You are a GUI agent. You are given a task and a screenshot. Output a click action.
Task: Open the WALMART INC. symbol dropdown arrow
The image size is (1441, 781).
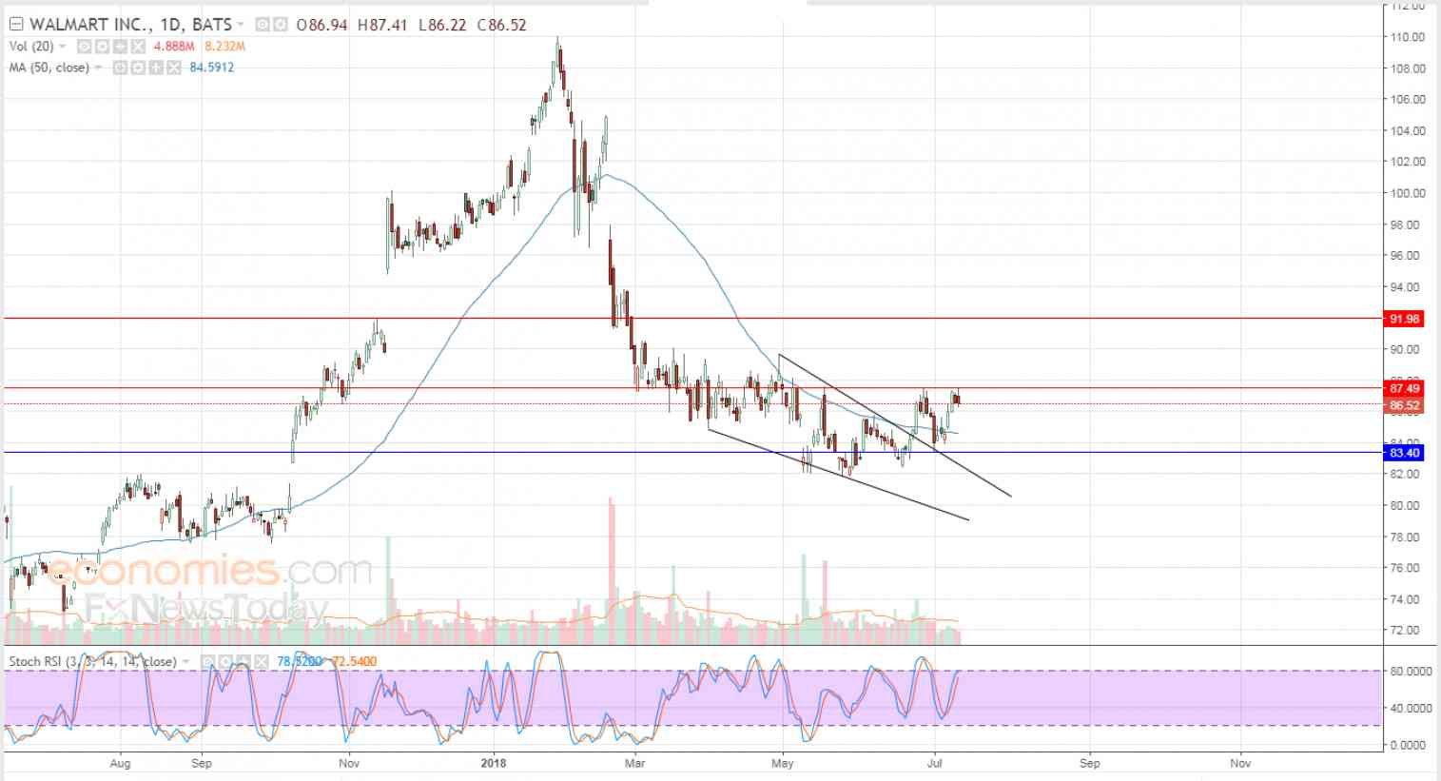[x=242, y=25]
